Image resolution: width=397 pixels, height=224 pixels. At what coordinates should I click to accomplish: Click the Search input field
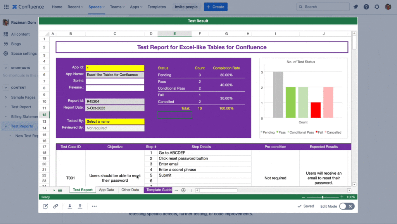click(x=323, y=7)
